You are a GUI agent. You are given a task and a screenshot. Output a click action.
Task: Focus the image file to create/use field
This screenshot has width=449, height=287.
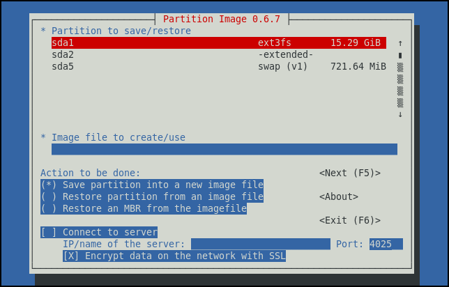224,149
